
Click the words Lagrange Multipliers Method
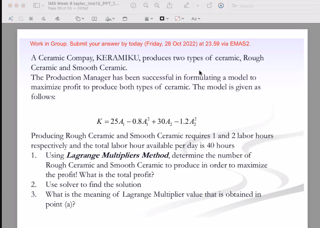click(x=117, y=155)
